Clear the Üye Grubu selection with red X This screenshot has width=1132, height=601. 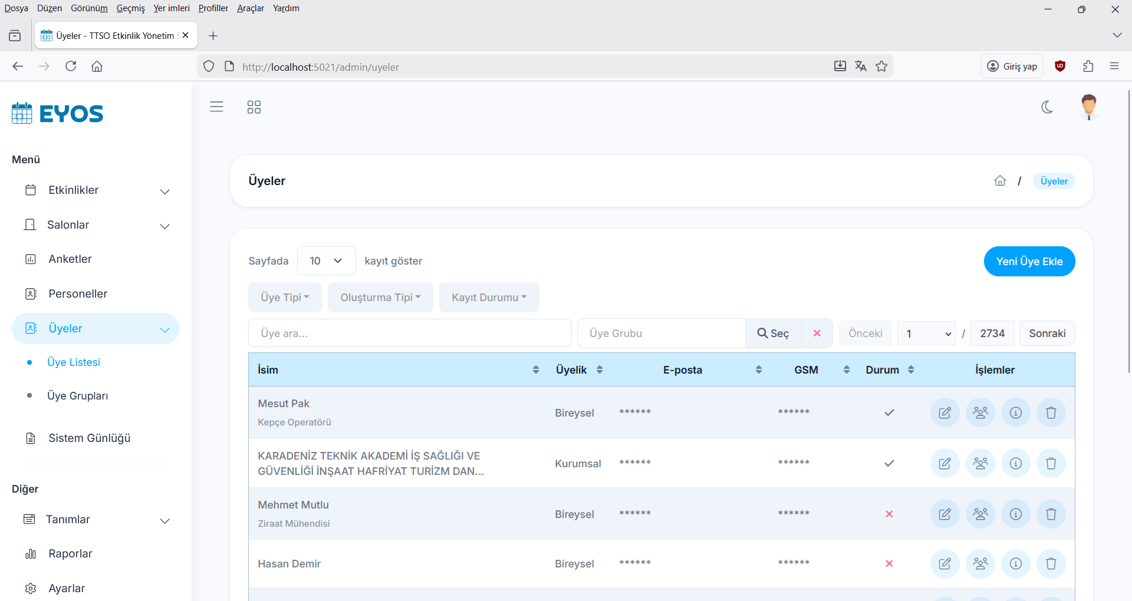pos(817,333)
